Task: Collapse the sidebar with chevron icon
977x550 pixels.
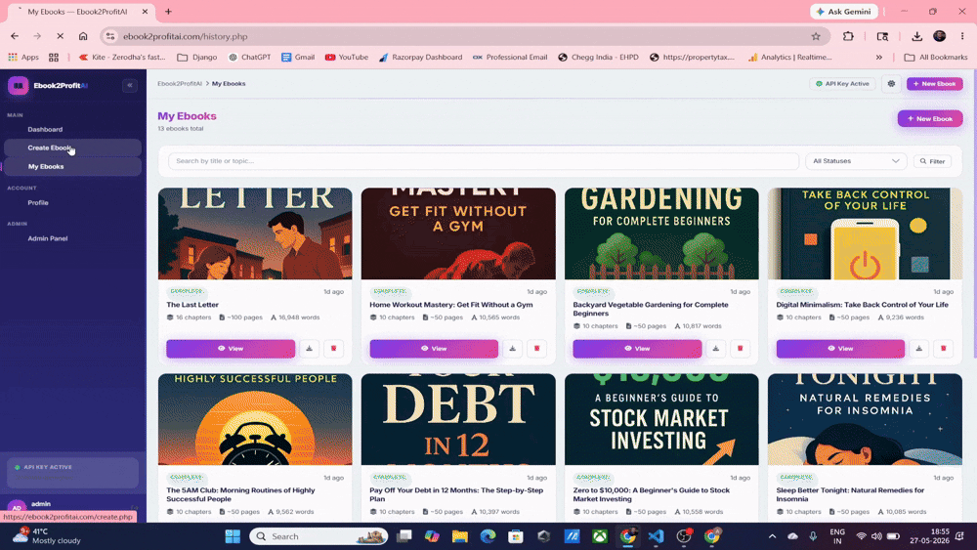Action: point(130,85)
